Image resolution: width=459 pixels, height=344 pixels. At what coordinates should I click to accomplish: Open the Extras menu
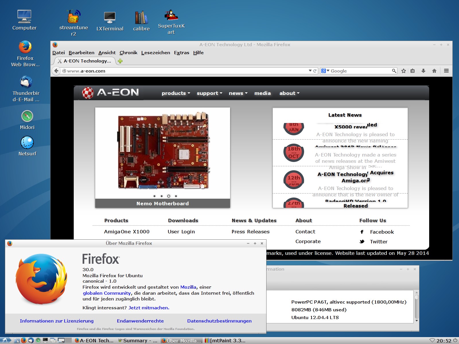[x=181, y=53]
